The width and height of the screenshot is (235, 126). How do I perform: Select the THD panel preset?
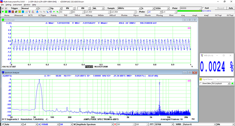tap(66, 15)
